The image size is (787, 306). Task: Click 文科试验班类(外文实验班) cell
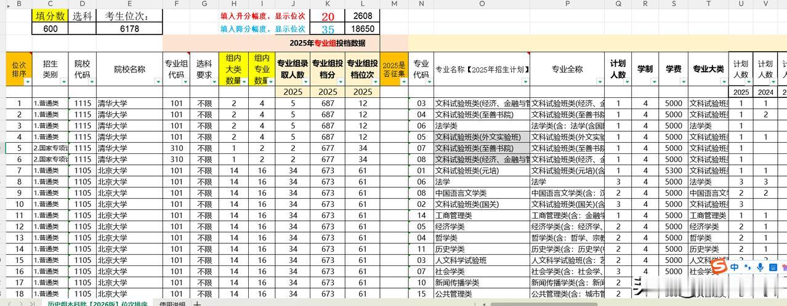[482, 137]
